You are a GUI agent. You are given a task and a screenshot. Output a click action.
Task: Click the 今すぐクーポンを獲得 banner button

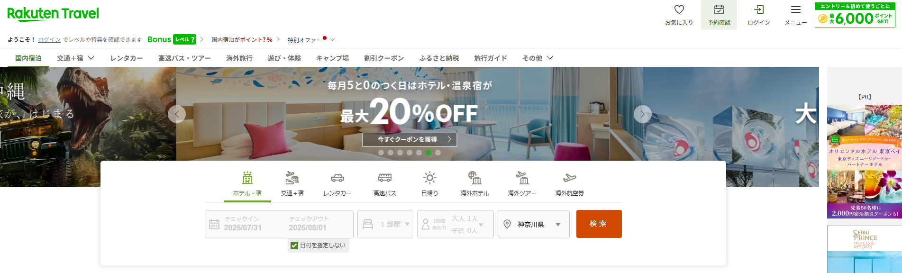(x=410, y=139)
